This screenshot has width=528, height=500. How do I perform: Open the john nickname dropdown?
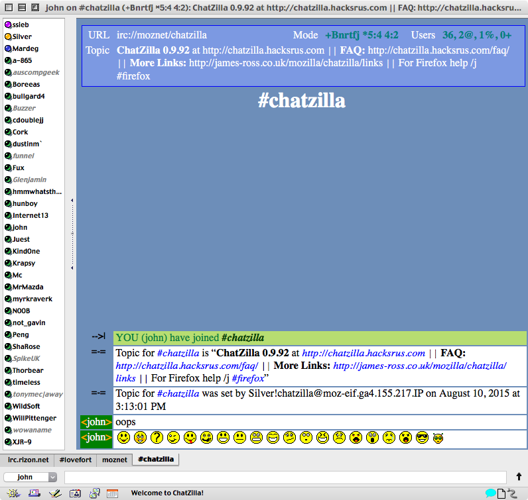[30, 477]
